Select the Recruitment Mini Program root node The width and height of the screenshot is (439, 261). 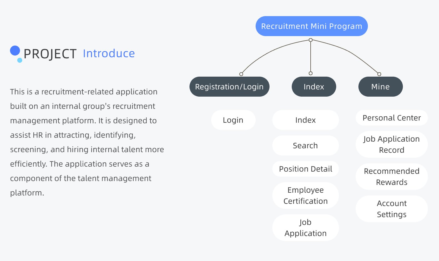coord(311,26)
